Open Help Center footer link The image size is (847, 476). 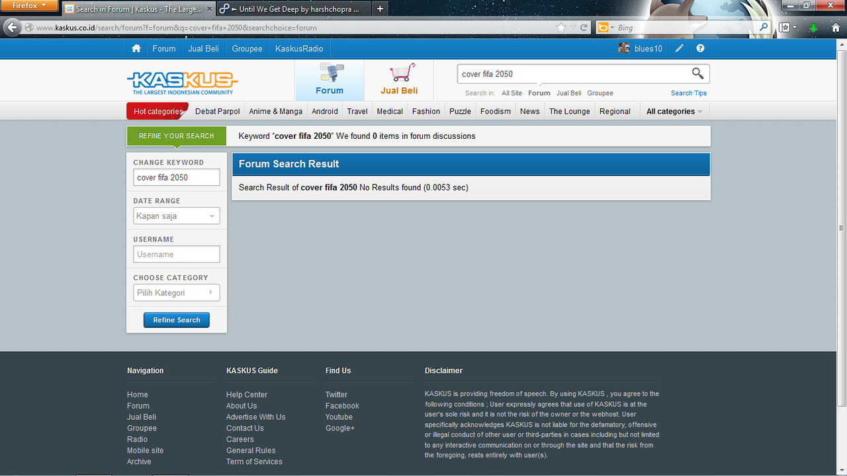[x=247, y=395]
